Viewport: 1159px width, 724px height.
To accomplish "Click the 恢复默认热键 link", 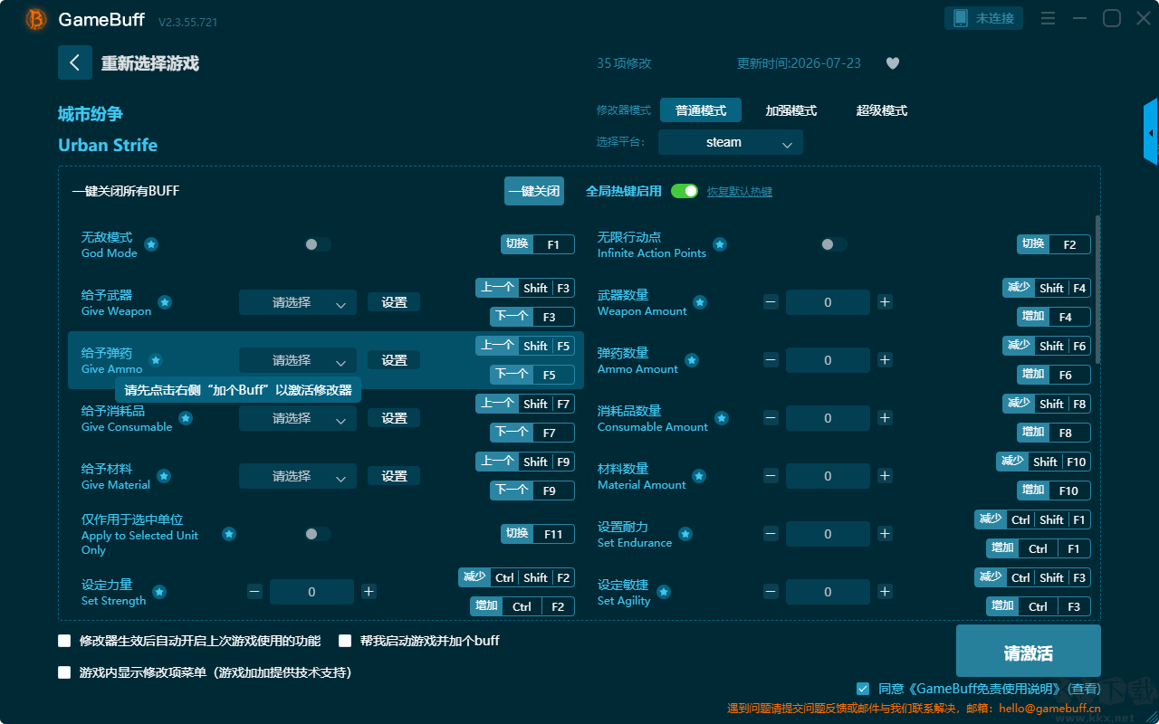I will [740, 192].
